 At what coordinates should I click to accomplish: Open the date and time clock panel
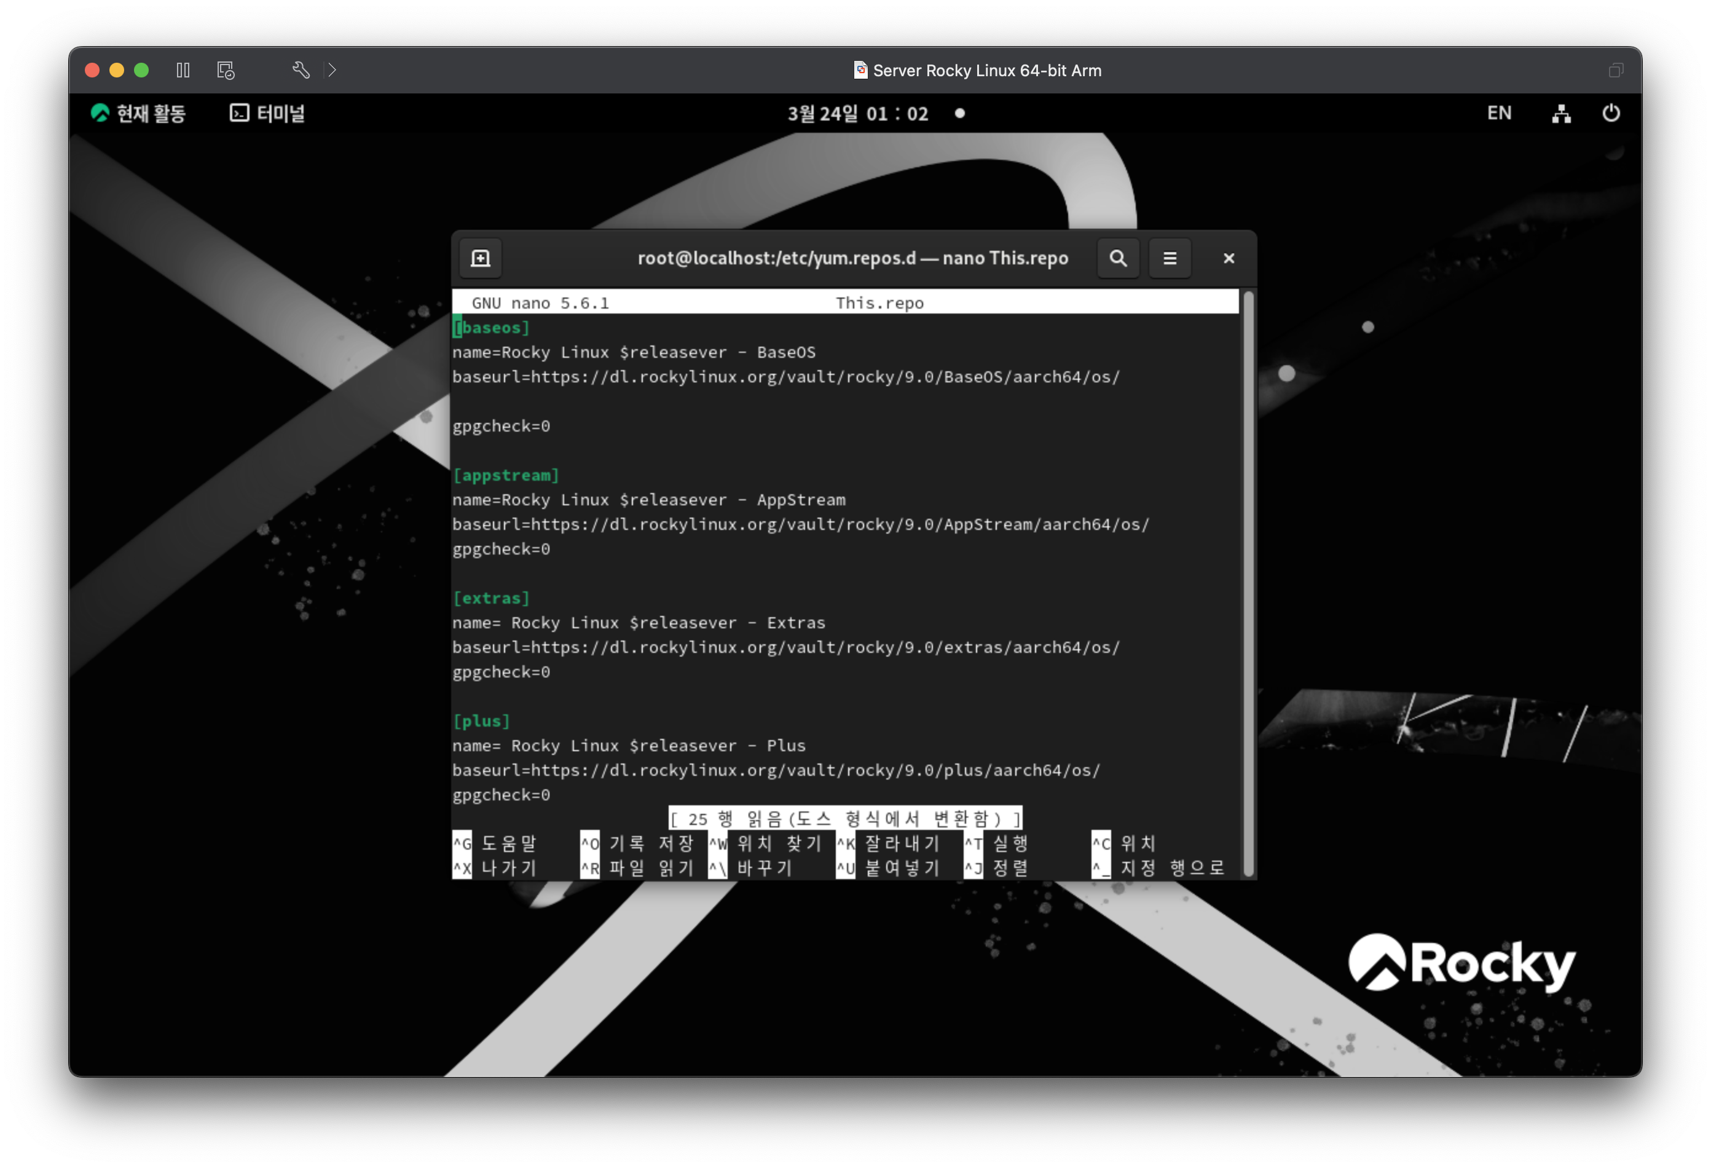pos(858,113)
